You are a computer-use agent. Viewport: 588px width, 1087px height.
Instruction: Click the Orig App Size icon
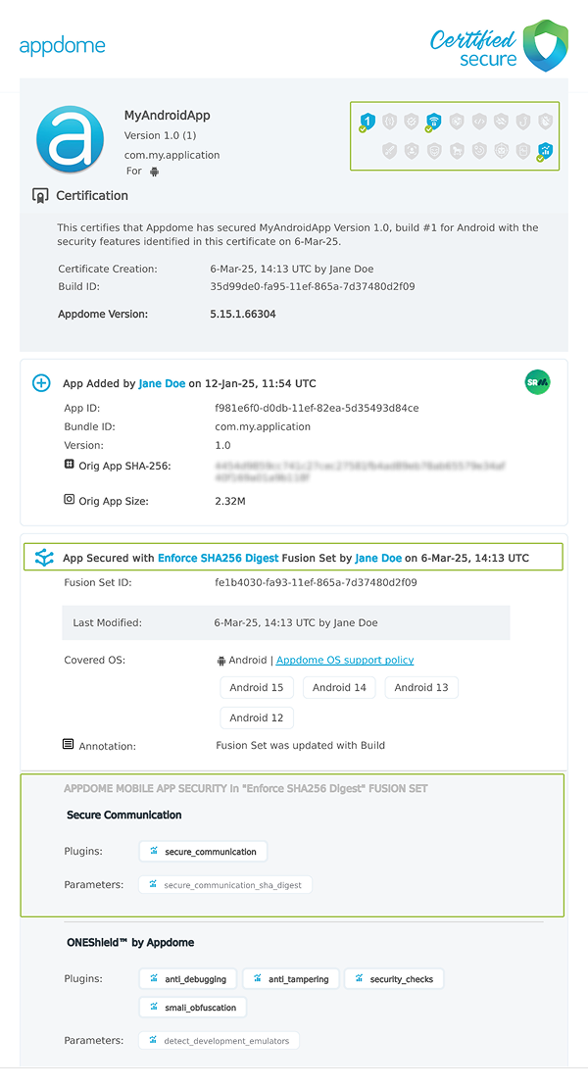click(x=67, y=499)
